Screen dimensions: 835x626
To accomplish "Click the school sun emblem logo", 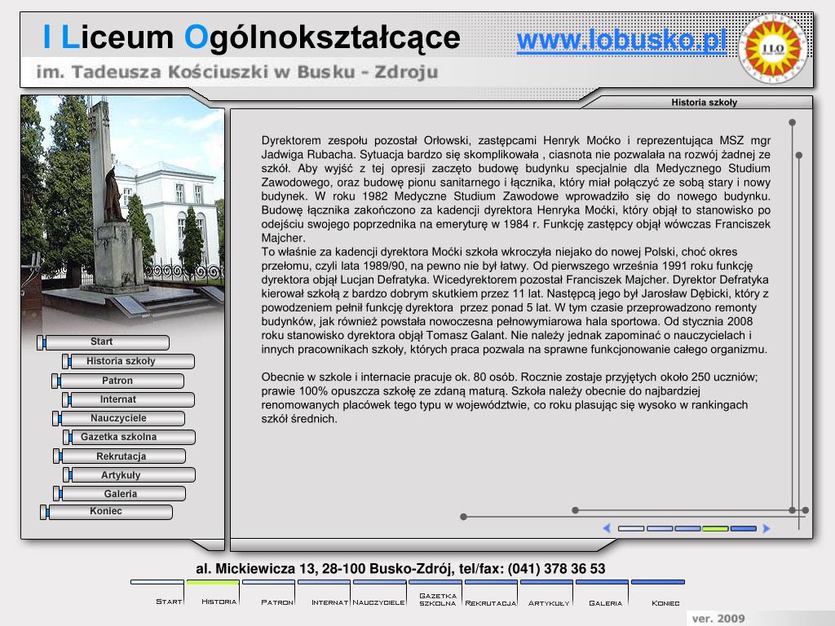I will point(773,49).
